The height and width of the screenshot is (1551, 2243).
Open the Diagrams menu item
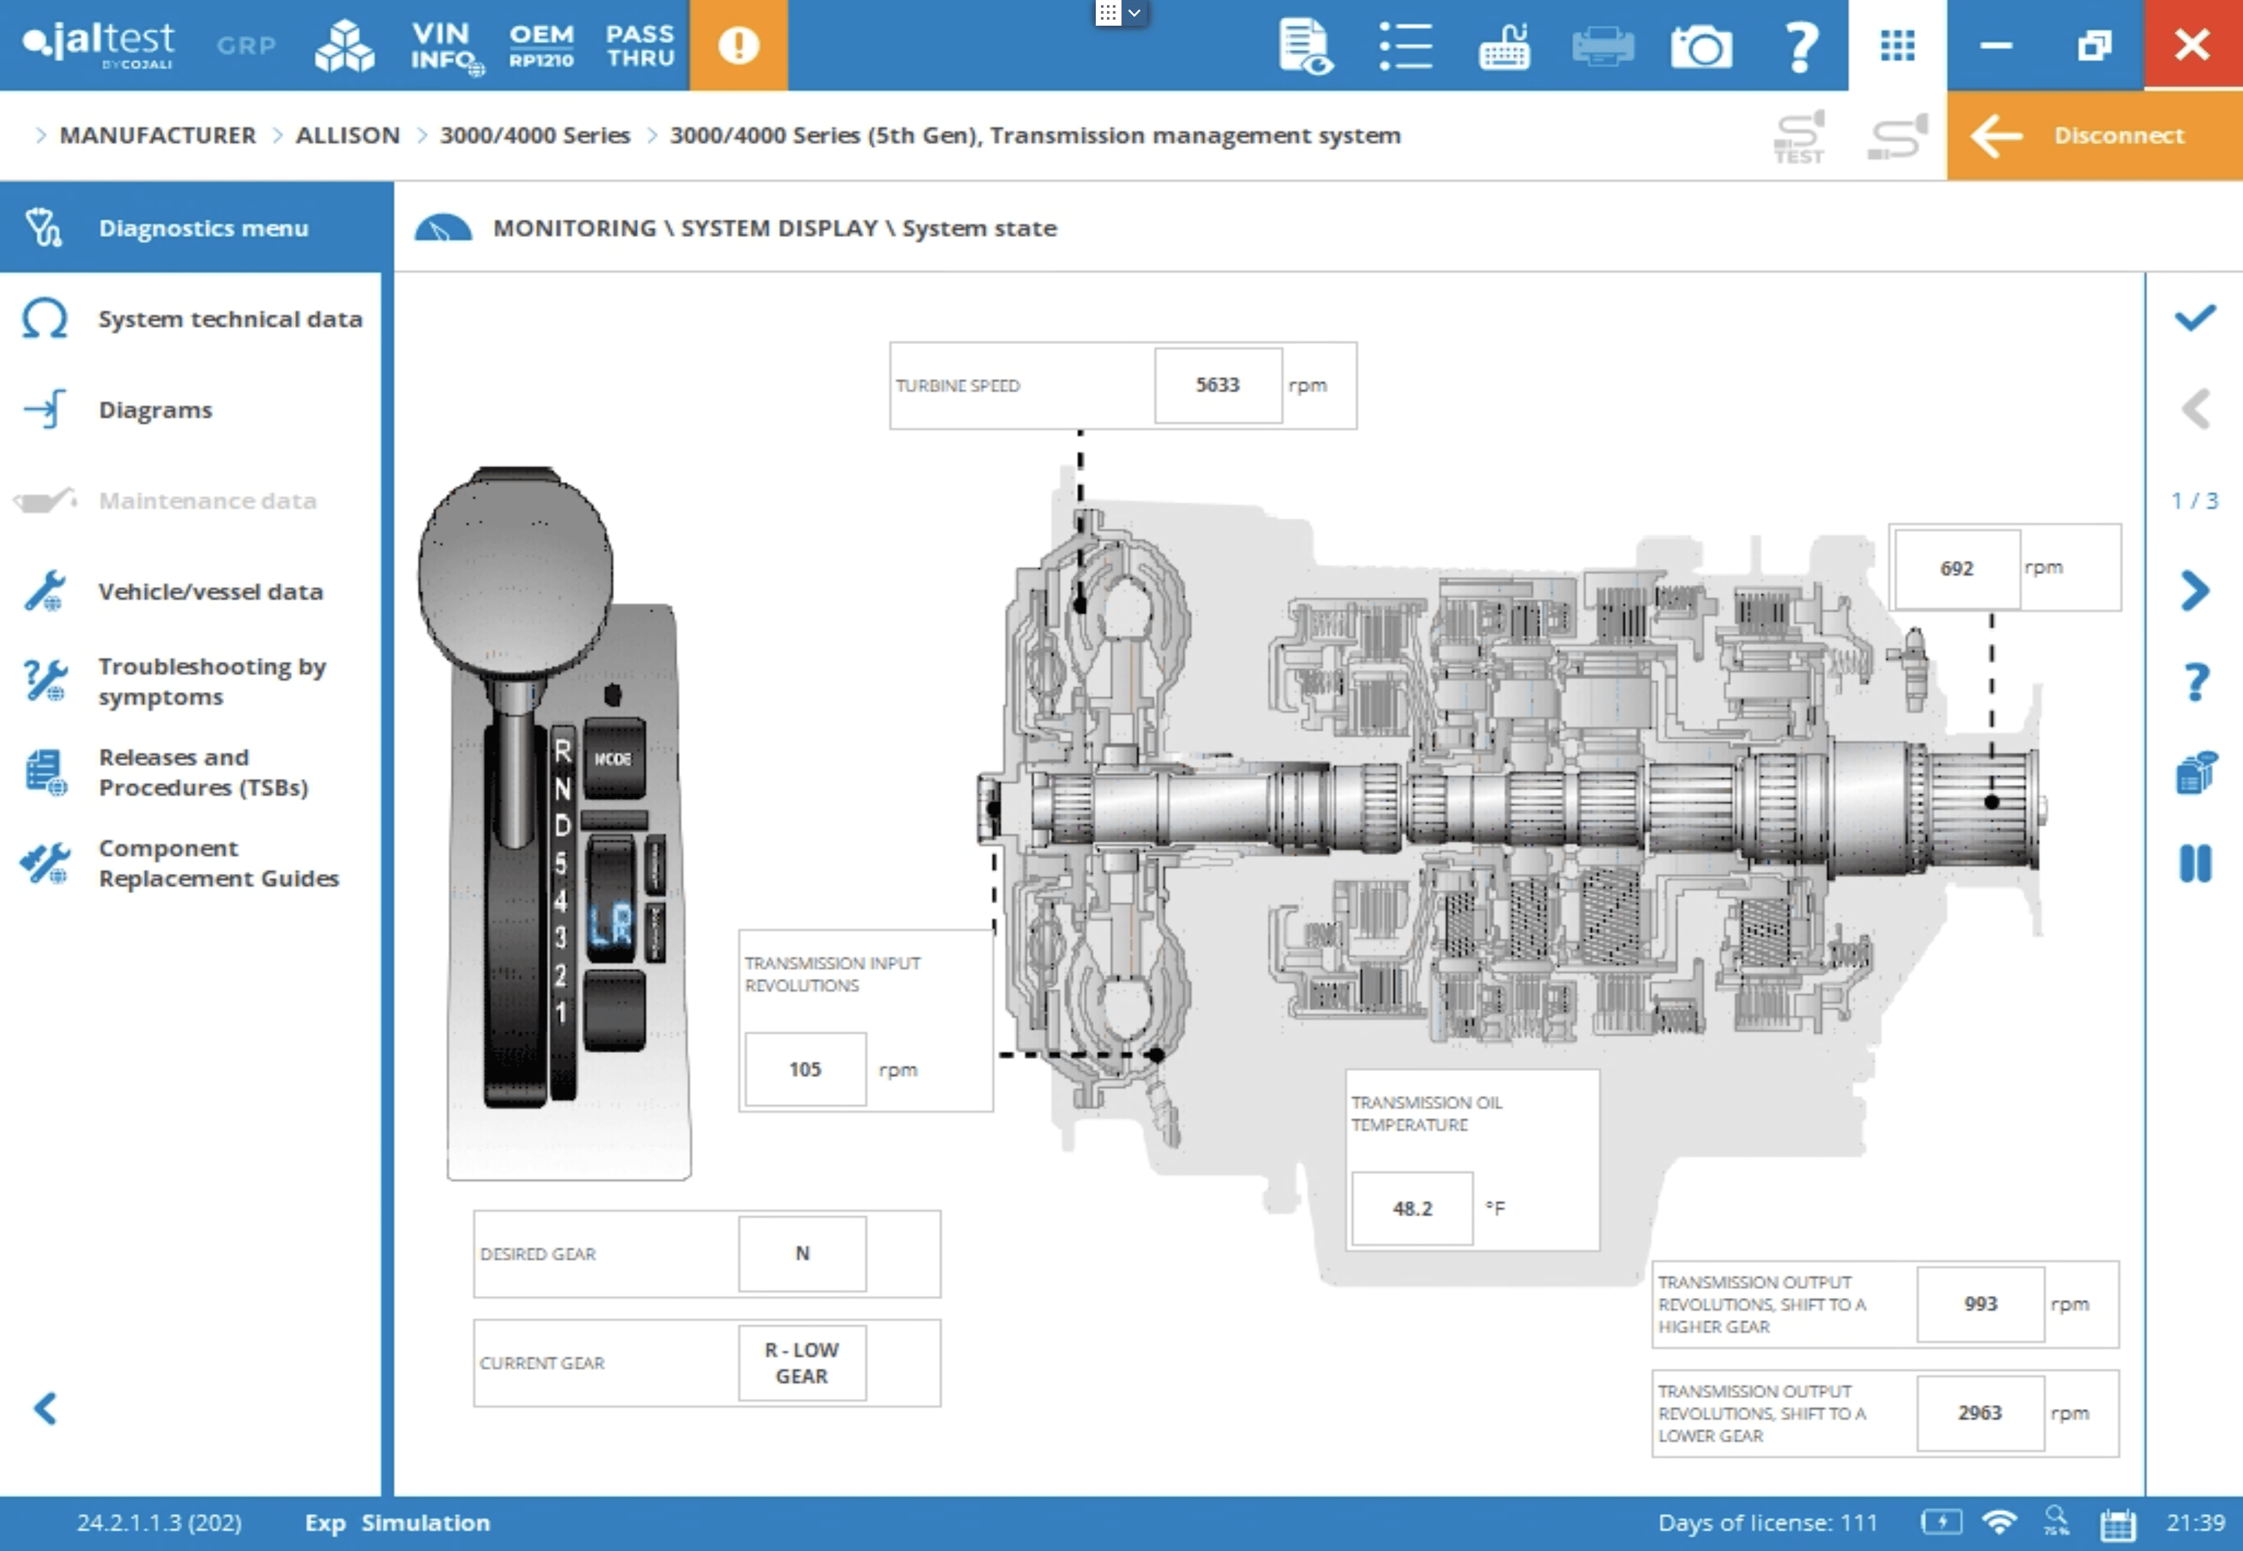coord(155,410)
